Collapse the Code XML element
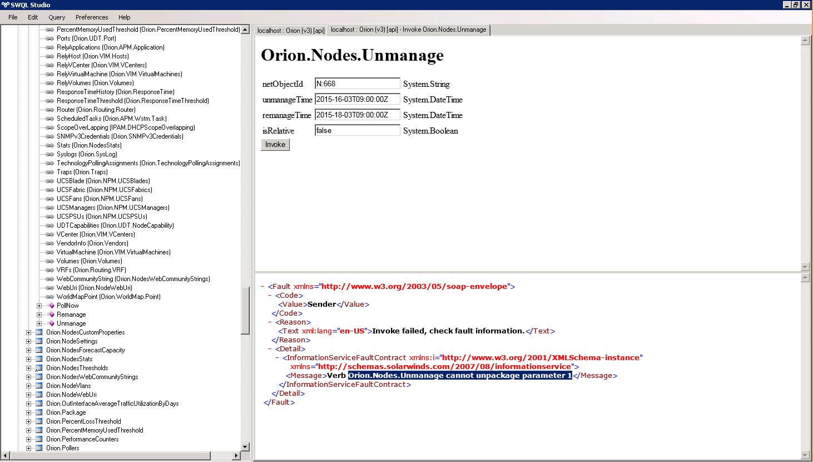This screenshot has width=813, height=462. (x=270, y=296)
